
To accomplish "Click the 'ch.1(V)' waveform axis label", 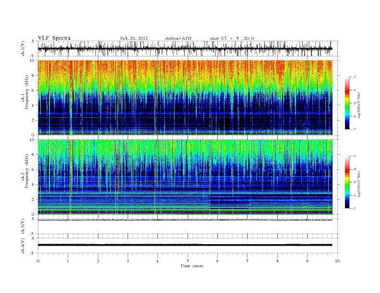I will [23, 48].
